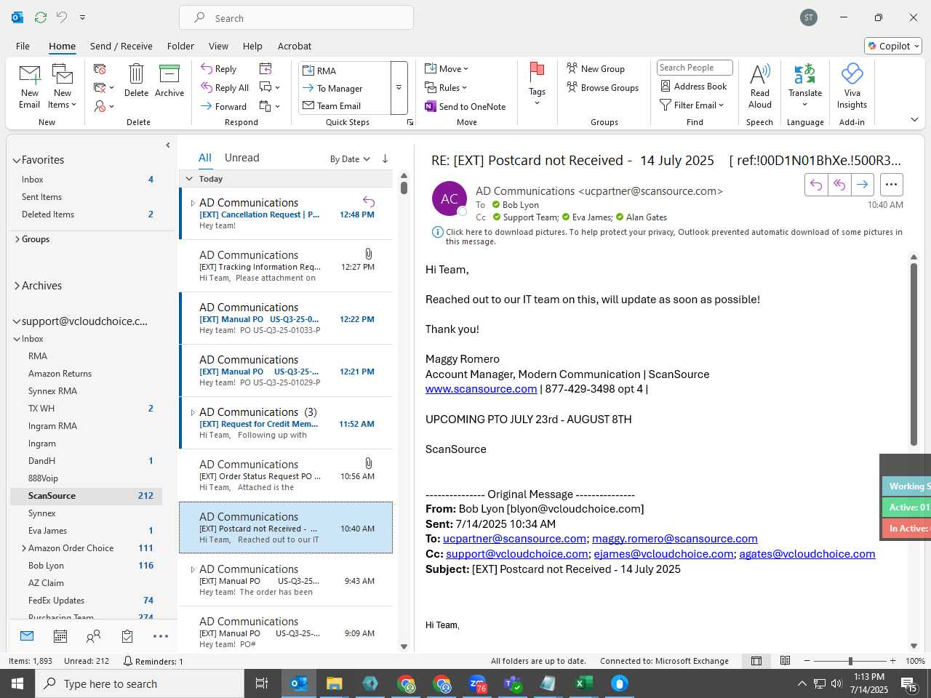Open the File menu

click(x=23, y=46)
